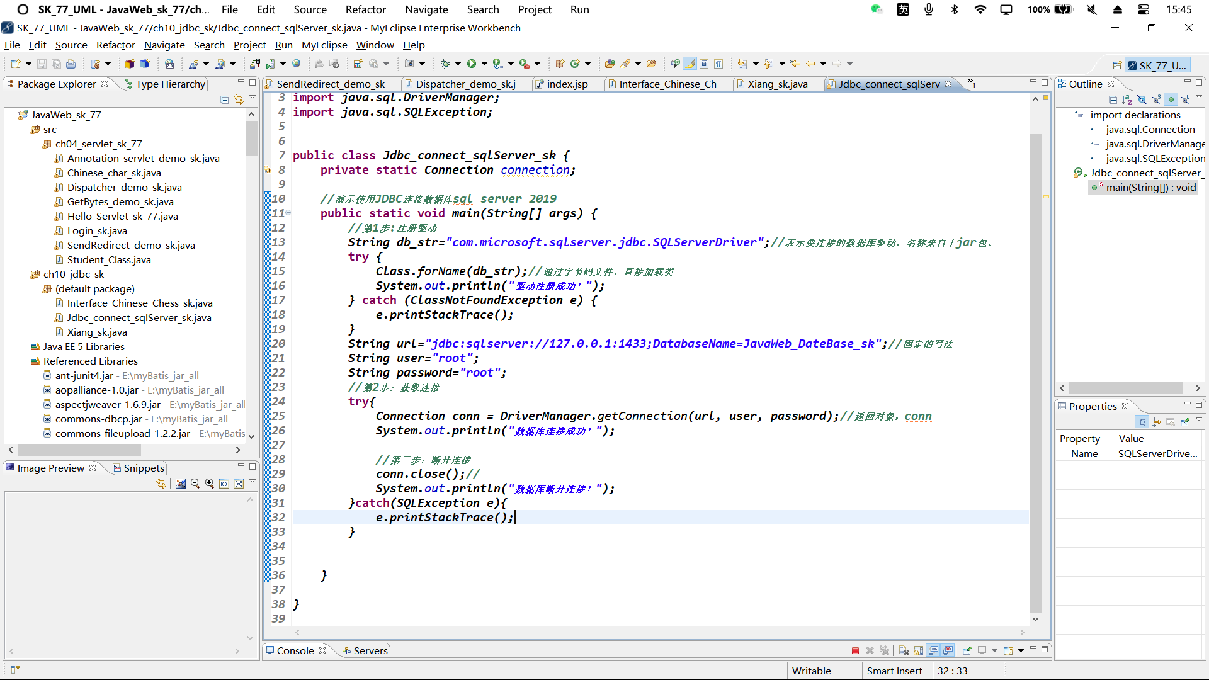Click the Name property value cell

1159,453
